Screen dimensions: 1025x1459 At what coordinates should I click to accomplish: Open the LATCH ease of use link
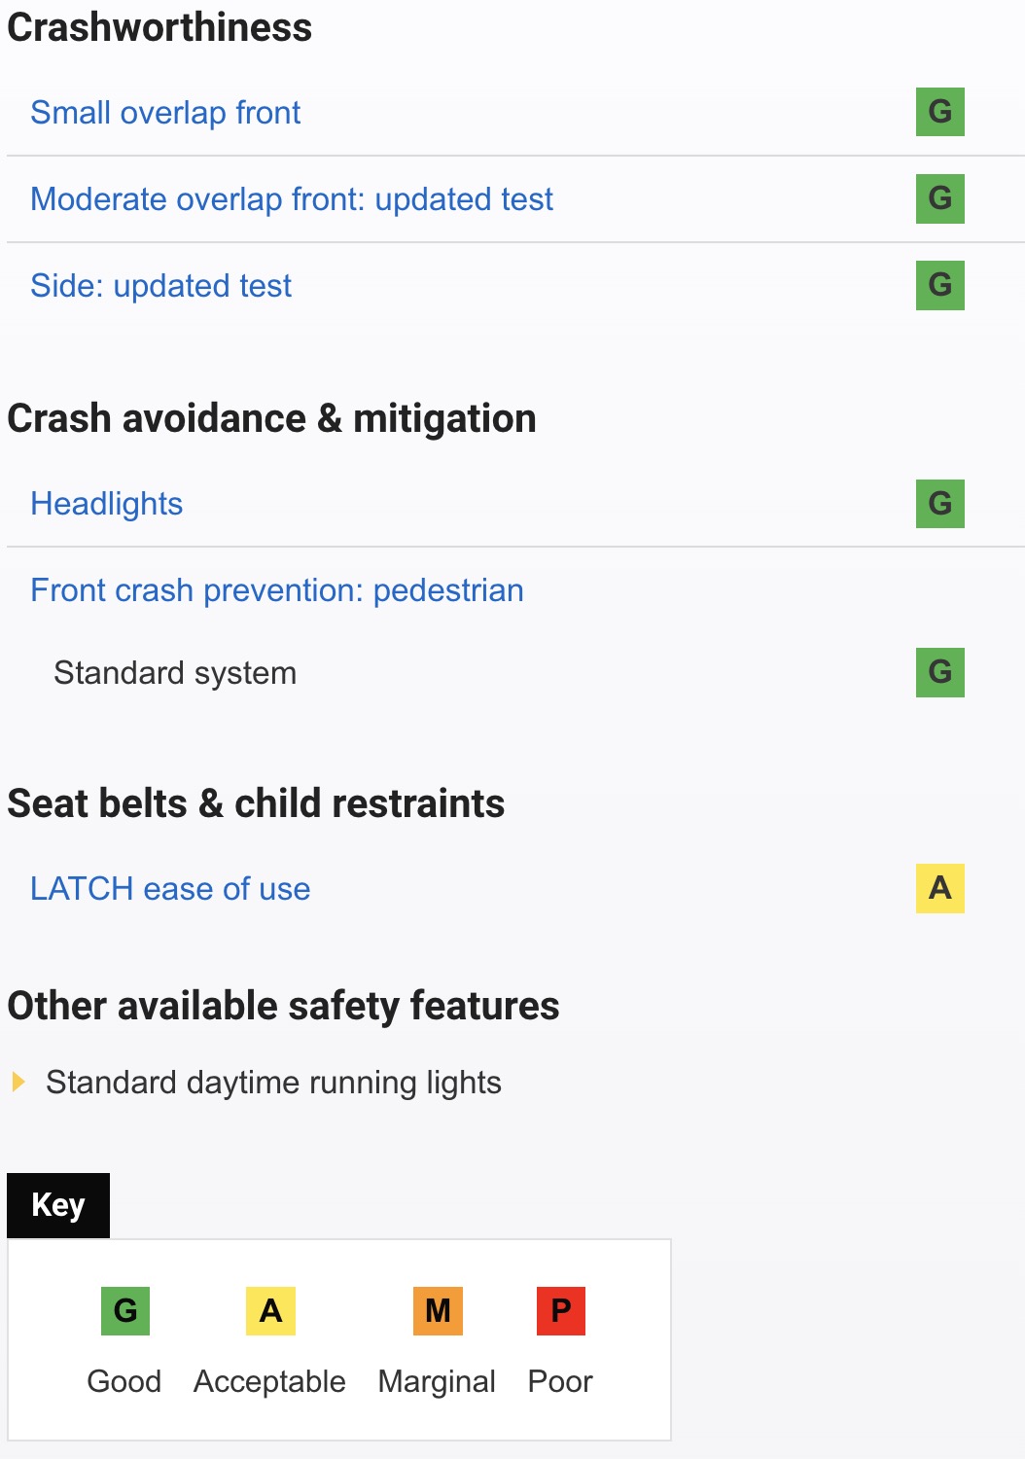pos(170,889)
